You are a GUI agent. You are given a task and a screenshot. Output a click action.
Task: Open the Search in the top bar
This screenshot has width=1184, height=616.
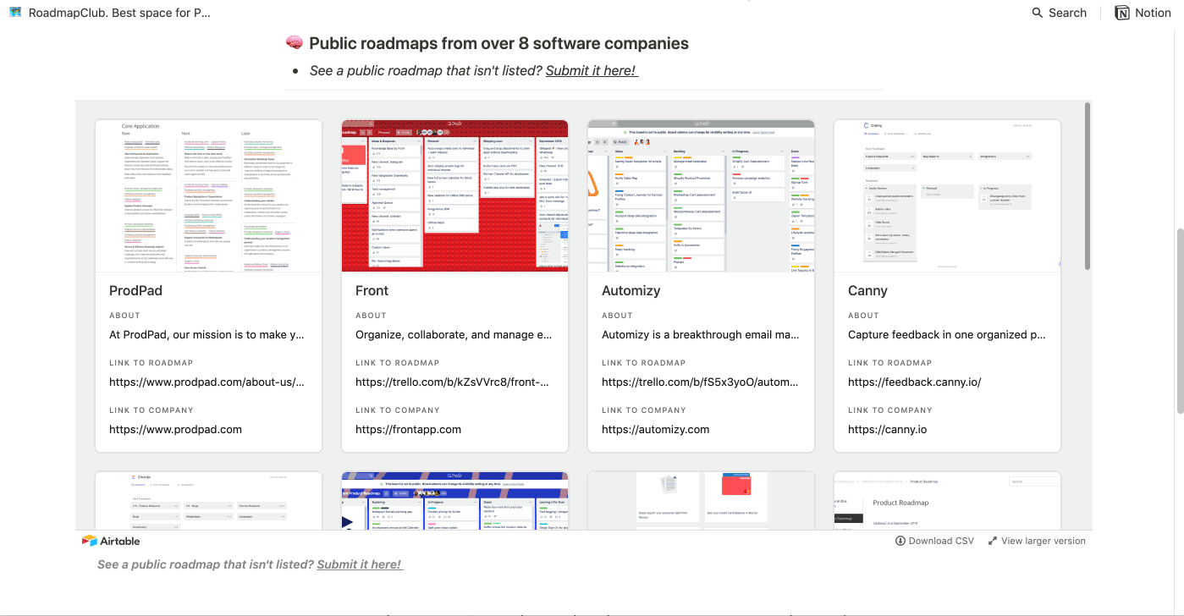coord(1059,13)
